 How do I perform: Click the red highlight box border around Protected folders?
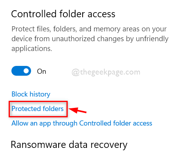point(38,102)
